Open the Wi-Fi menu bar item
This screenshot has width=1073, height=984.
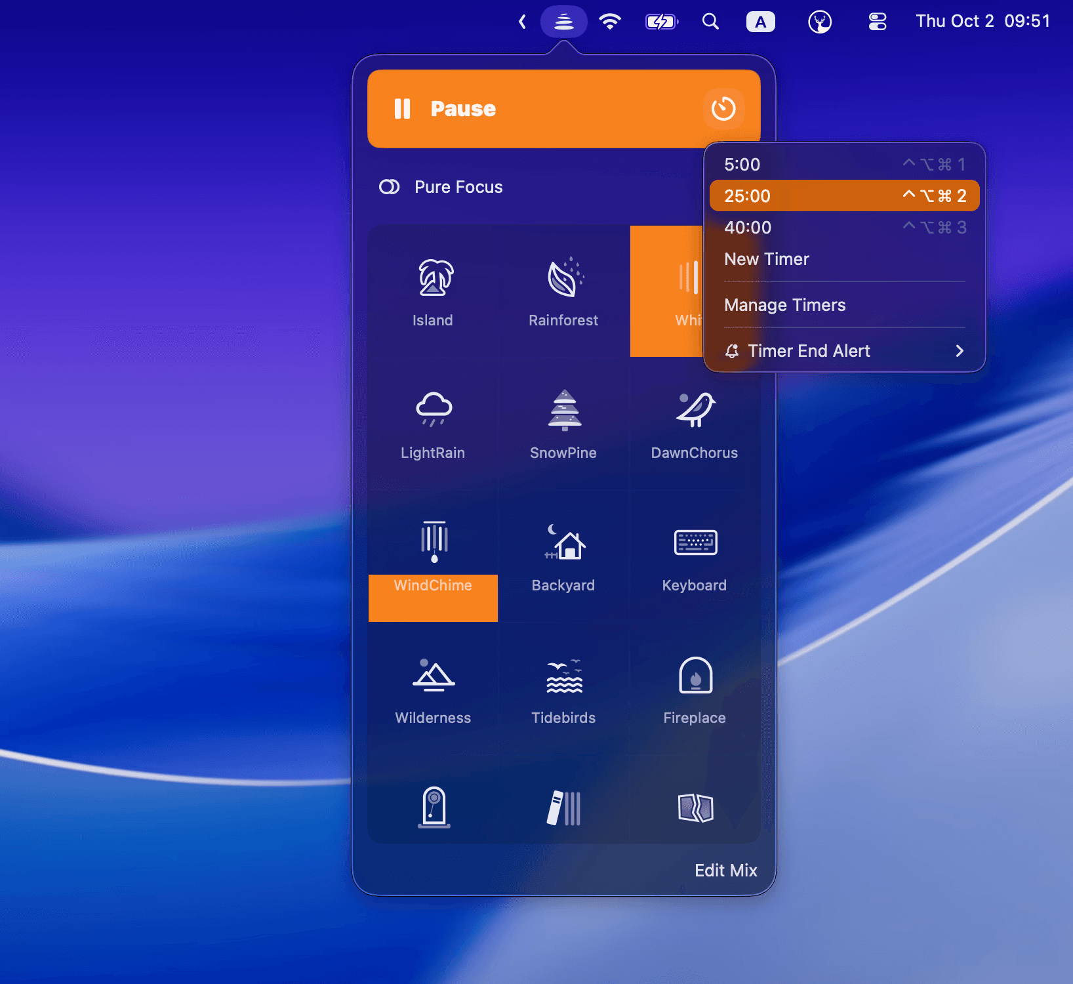(610, 22)
